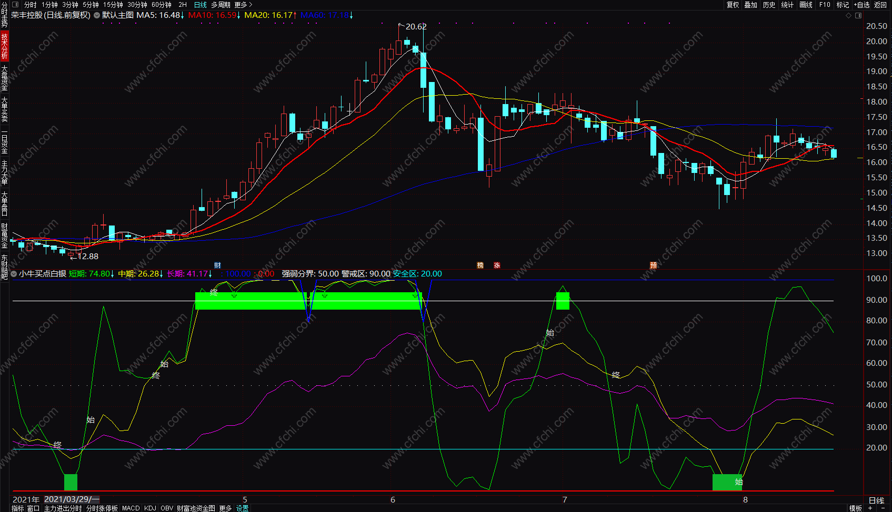The width and height of the screenshot is (892, 512).
Task: Switch to 3分钟 timeframe
Action: click(70, 5)
